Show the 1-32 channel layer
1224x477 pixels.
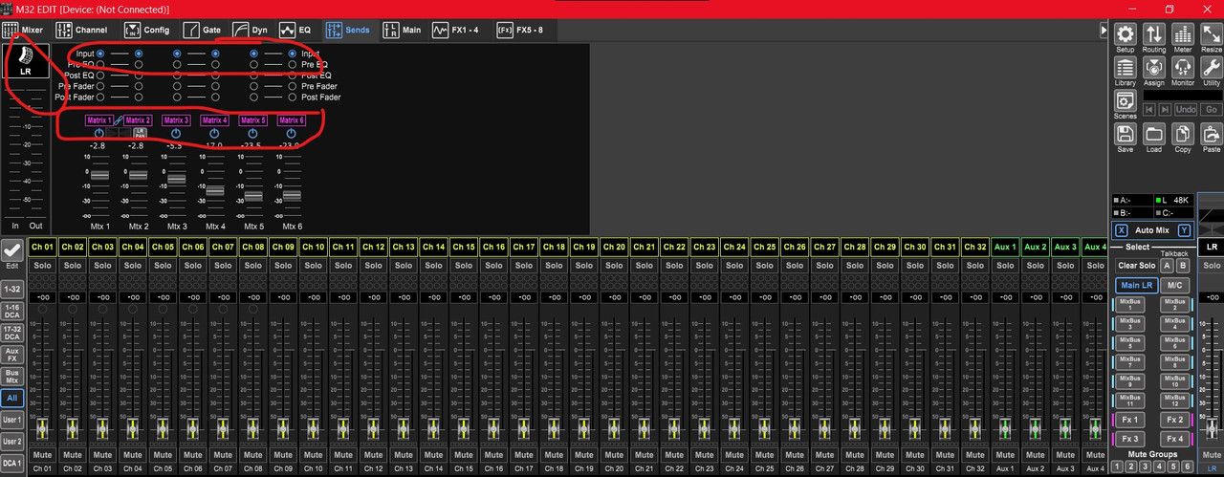point(12,289)
